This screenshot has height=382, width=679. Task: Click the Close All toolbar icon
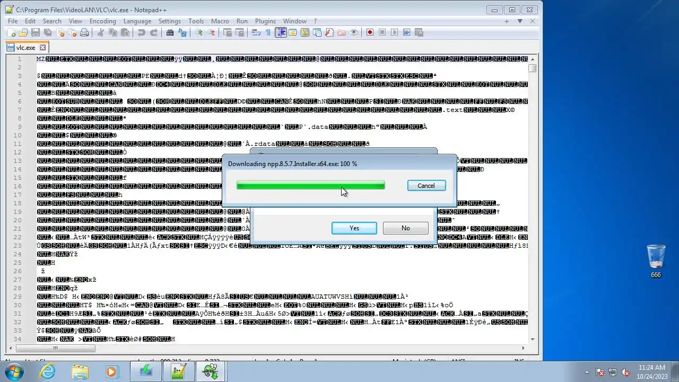point(73,32)
